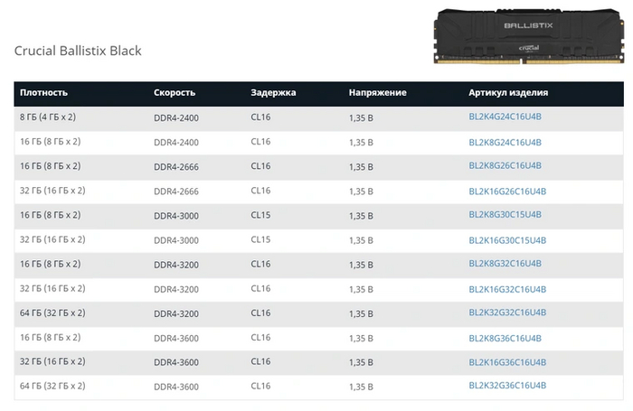Click the Скорость column header

[x=175, y=93]
